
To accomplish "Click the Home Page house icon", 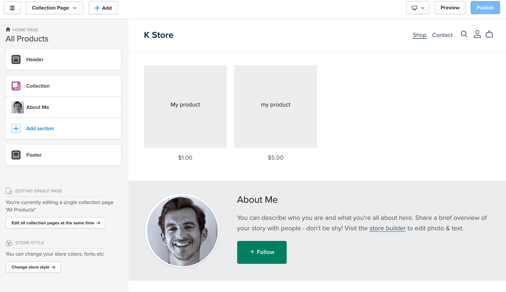I will point(8,30).
